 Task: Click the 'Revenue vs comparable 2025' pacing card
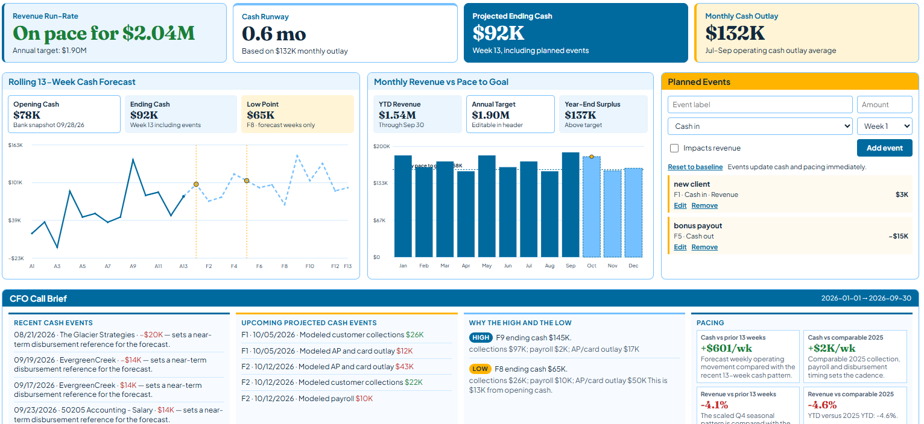pyautogui.click(x=855, y=405)
